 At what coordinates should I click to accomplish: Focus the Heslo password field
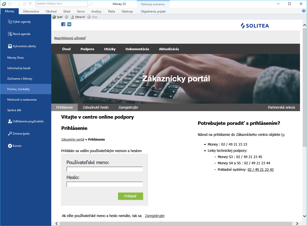(104, 184)
